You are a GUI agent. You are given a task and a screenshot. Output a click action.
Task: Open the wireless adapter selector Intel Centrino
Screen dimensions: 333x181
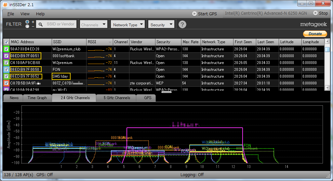(266, 13)
